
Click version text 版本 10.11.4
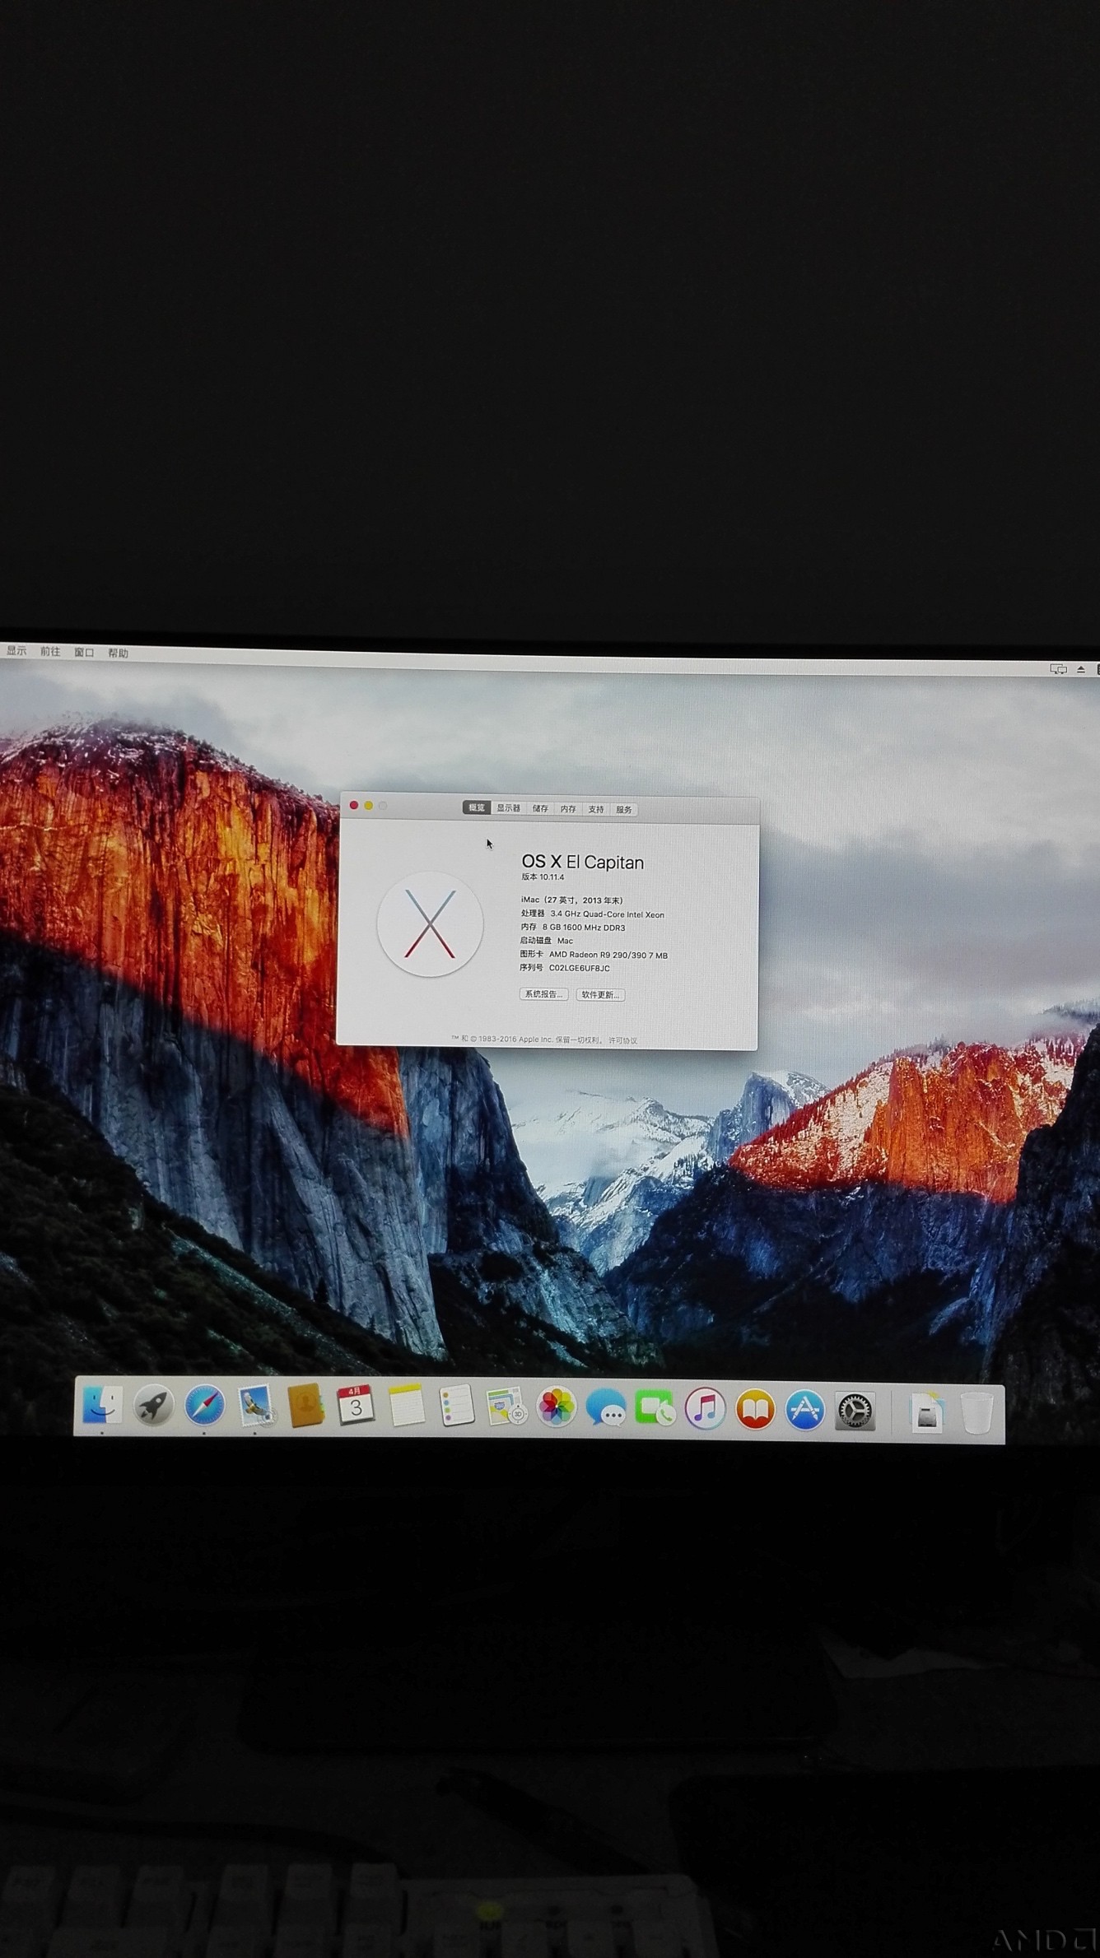543,877
